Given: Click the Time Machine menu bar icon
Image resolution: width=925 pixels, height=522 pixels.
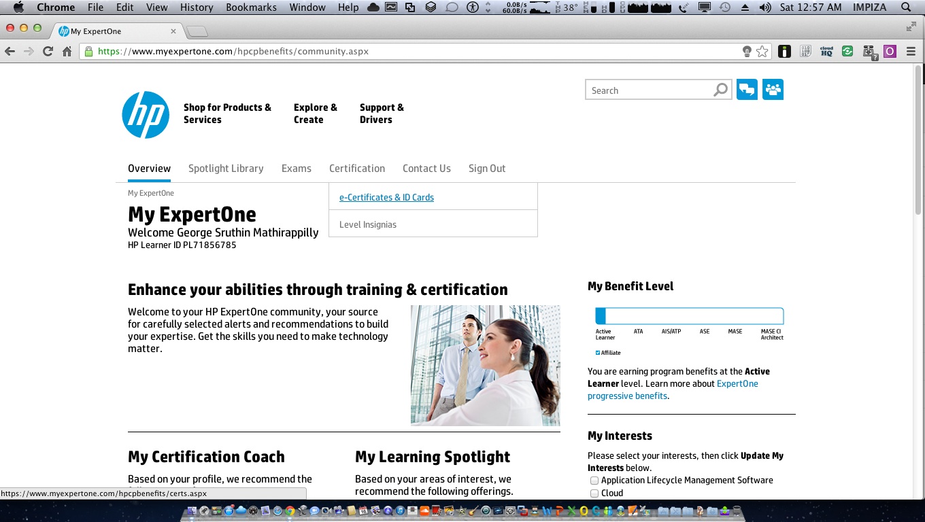Looking at the screenshot, I should coord(725,7).
